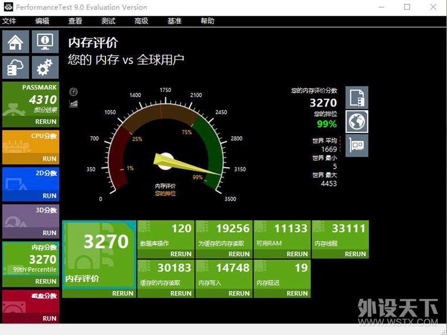Click the PerformanceTest app title icon

coord(8,7)
